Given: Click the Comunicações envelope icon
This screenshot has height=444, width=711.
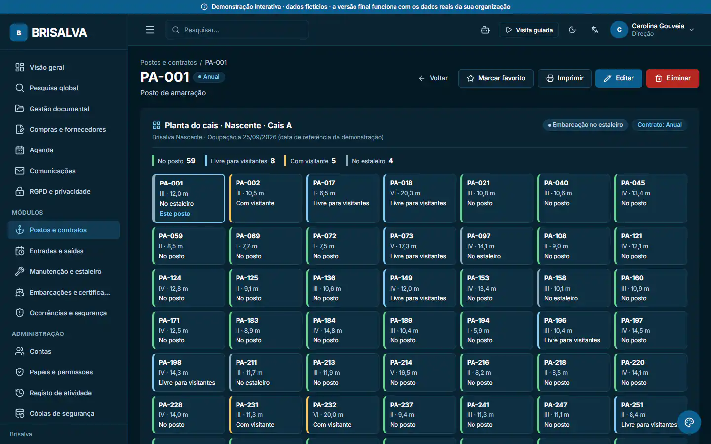Looking at the screenshot, I should tap(20, 171).
